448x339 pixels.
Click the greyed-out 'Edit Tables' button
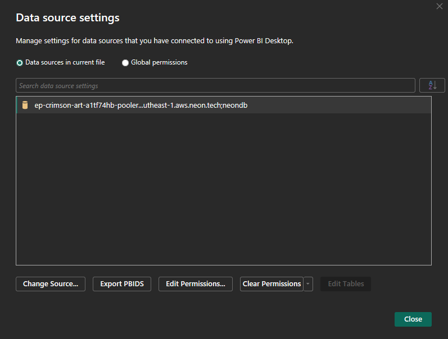pos(346,284)
